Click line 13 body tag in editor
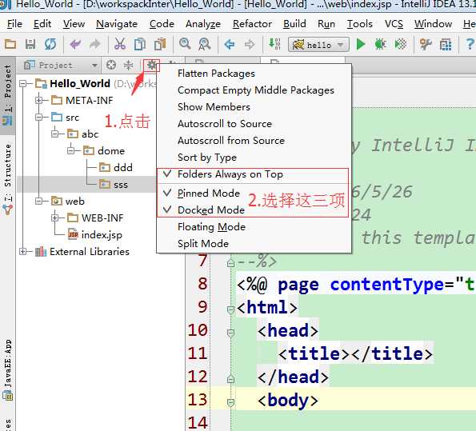The image size is (476, 431). (288, 400)
